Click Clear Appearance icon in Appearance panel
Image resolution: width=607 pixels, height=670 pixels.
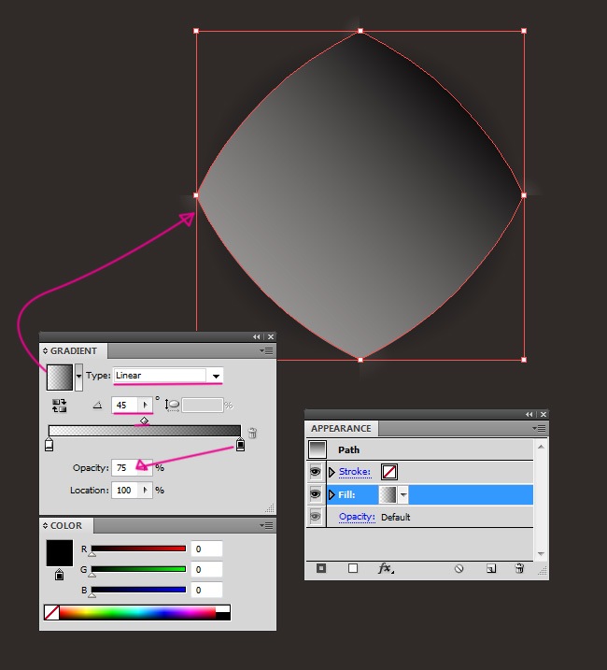point(459,567)
